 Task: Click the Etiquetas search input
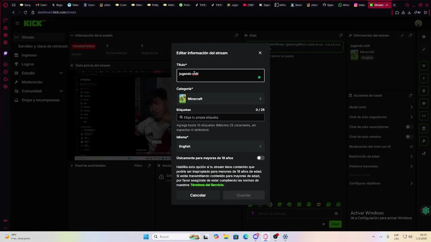[x=220, y=117]
